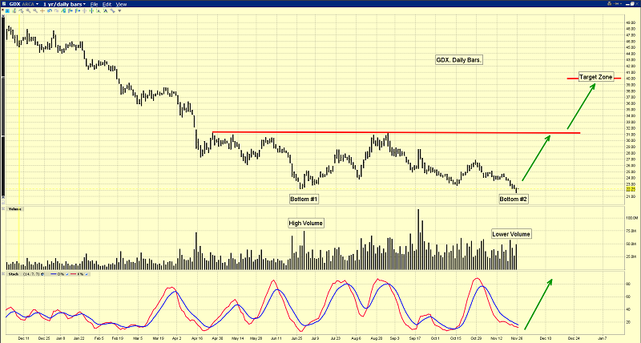Open the Edit menu
Image resolution: width=641 pixels, height=343 pixels.
(107, 4)
